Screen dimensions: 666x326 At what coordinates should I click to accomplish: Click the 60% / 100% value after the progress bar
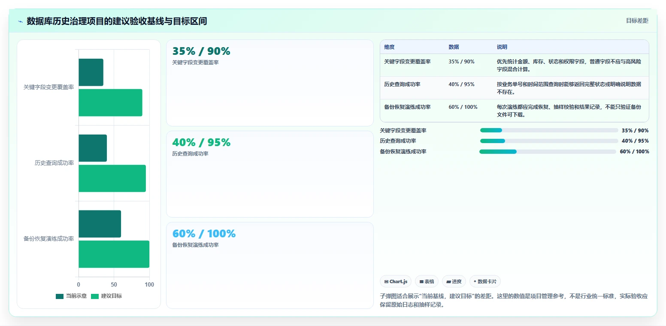click(634, 152)
